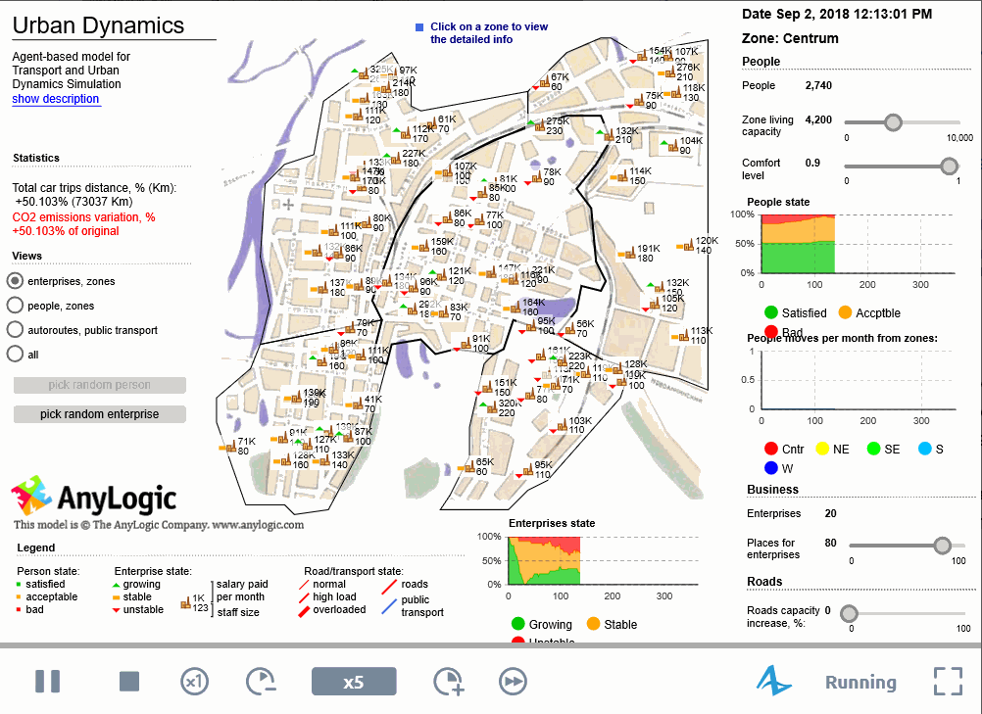Select the 71K 80 enterprise icon
Image resolution: width=982 pixels, height=714 pixels.
click(x=231, y=447)
